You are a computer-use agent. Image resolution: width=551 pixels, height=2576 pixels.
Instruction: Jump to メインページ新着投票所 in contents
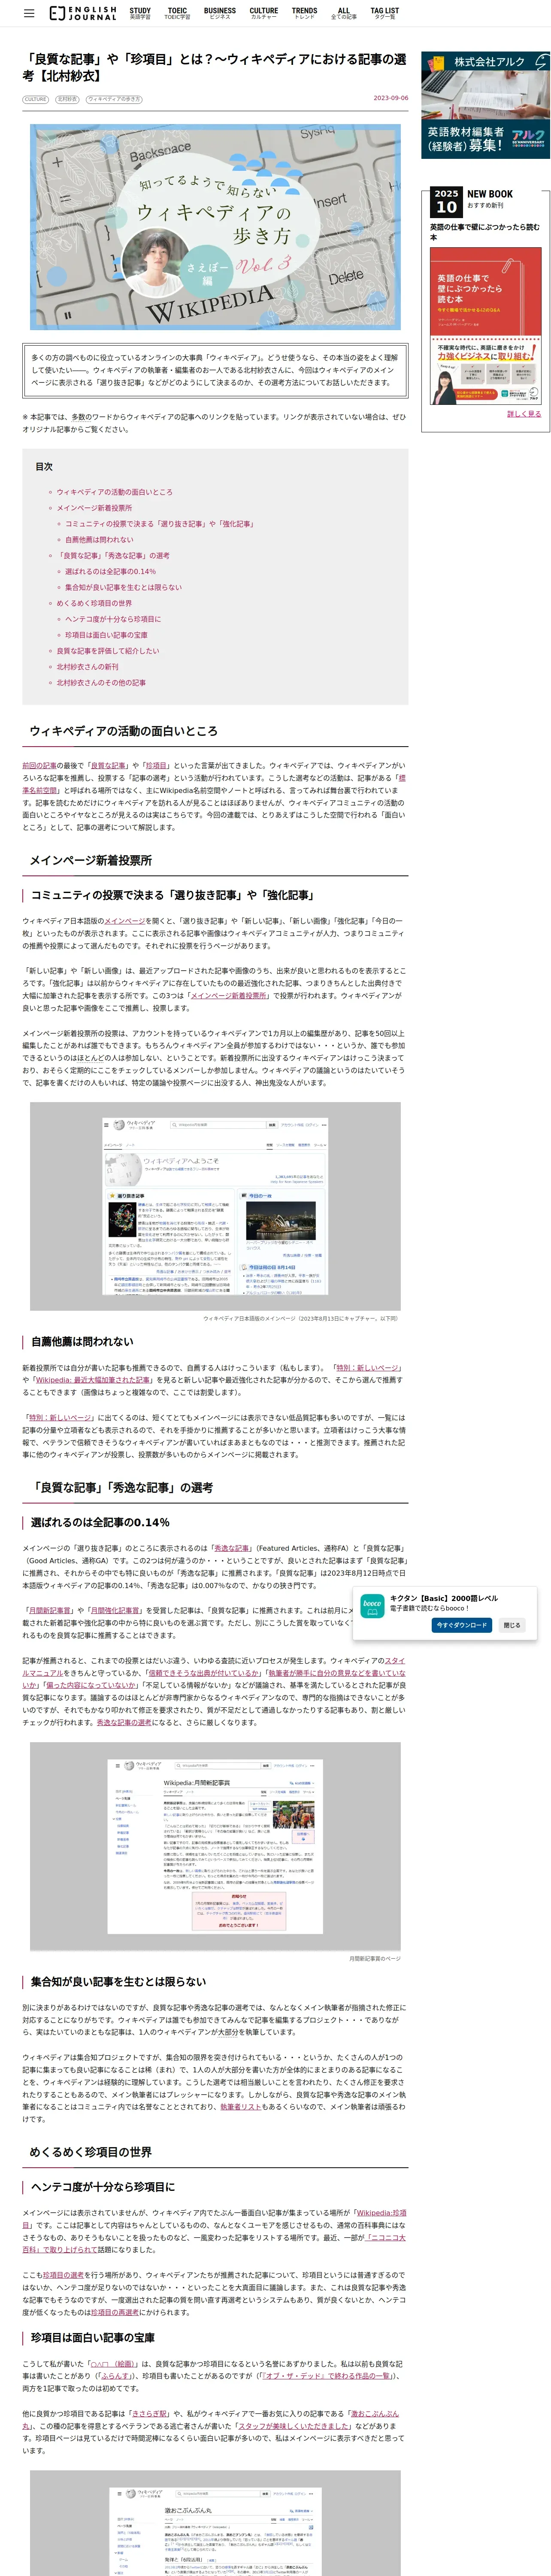click(94, 508)
